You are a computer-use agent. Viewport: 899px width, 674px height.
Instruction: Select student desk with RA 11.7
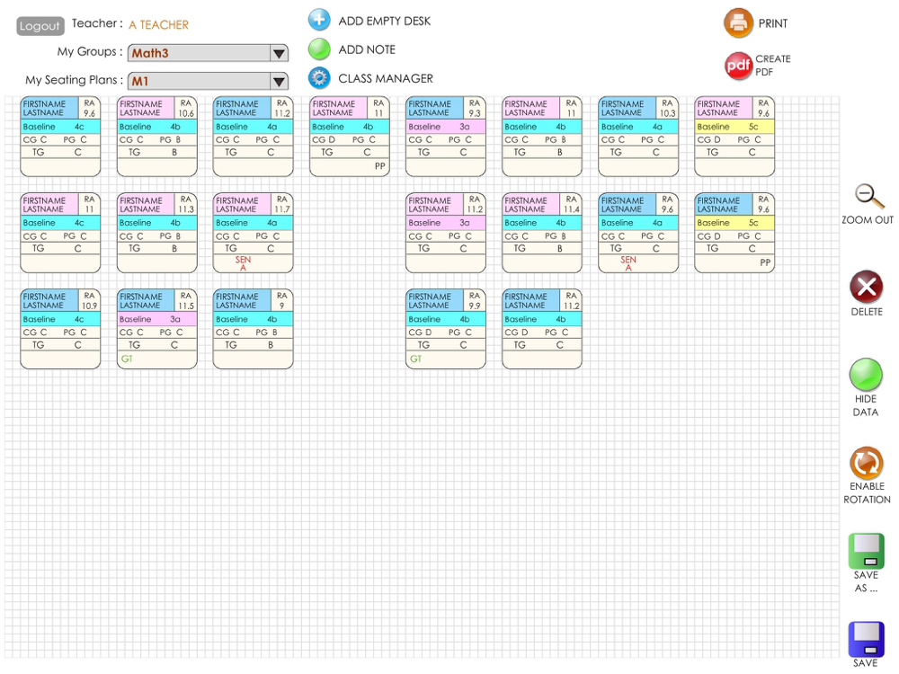coord(253,233)
